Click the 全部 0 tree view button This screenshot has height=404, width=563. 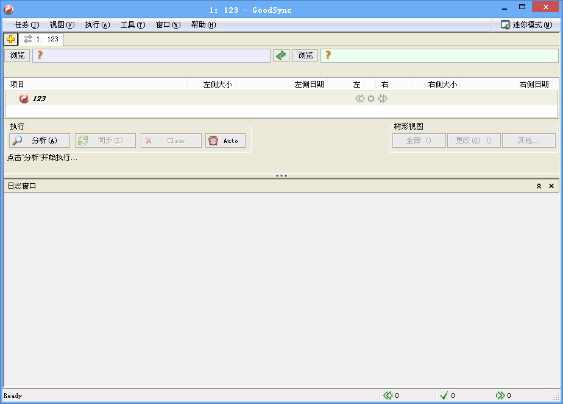point(419,141)
